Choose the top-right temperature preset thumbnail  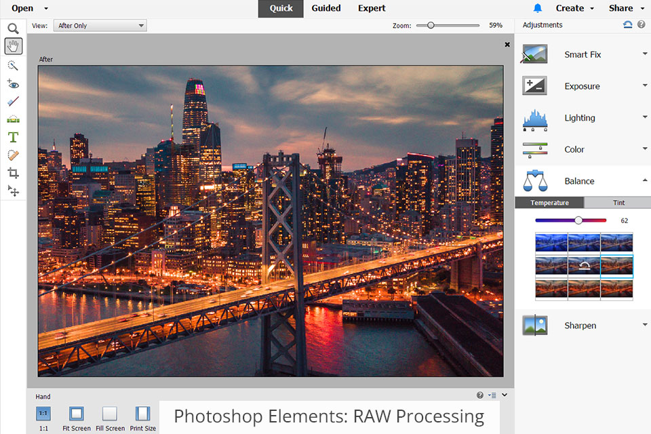(616, 243)
